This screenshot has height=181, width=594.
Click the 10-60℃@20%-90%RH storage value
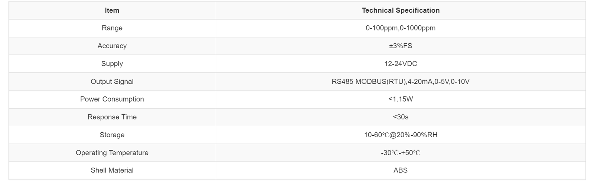401,135
